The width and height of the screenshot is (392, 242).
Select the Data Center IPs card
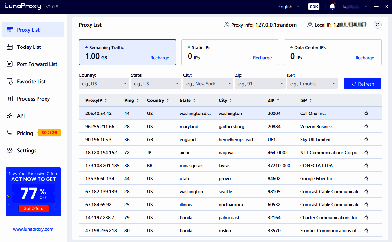coord(332,52)
